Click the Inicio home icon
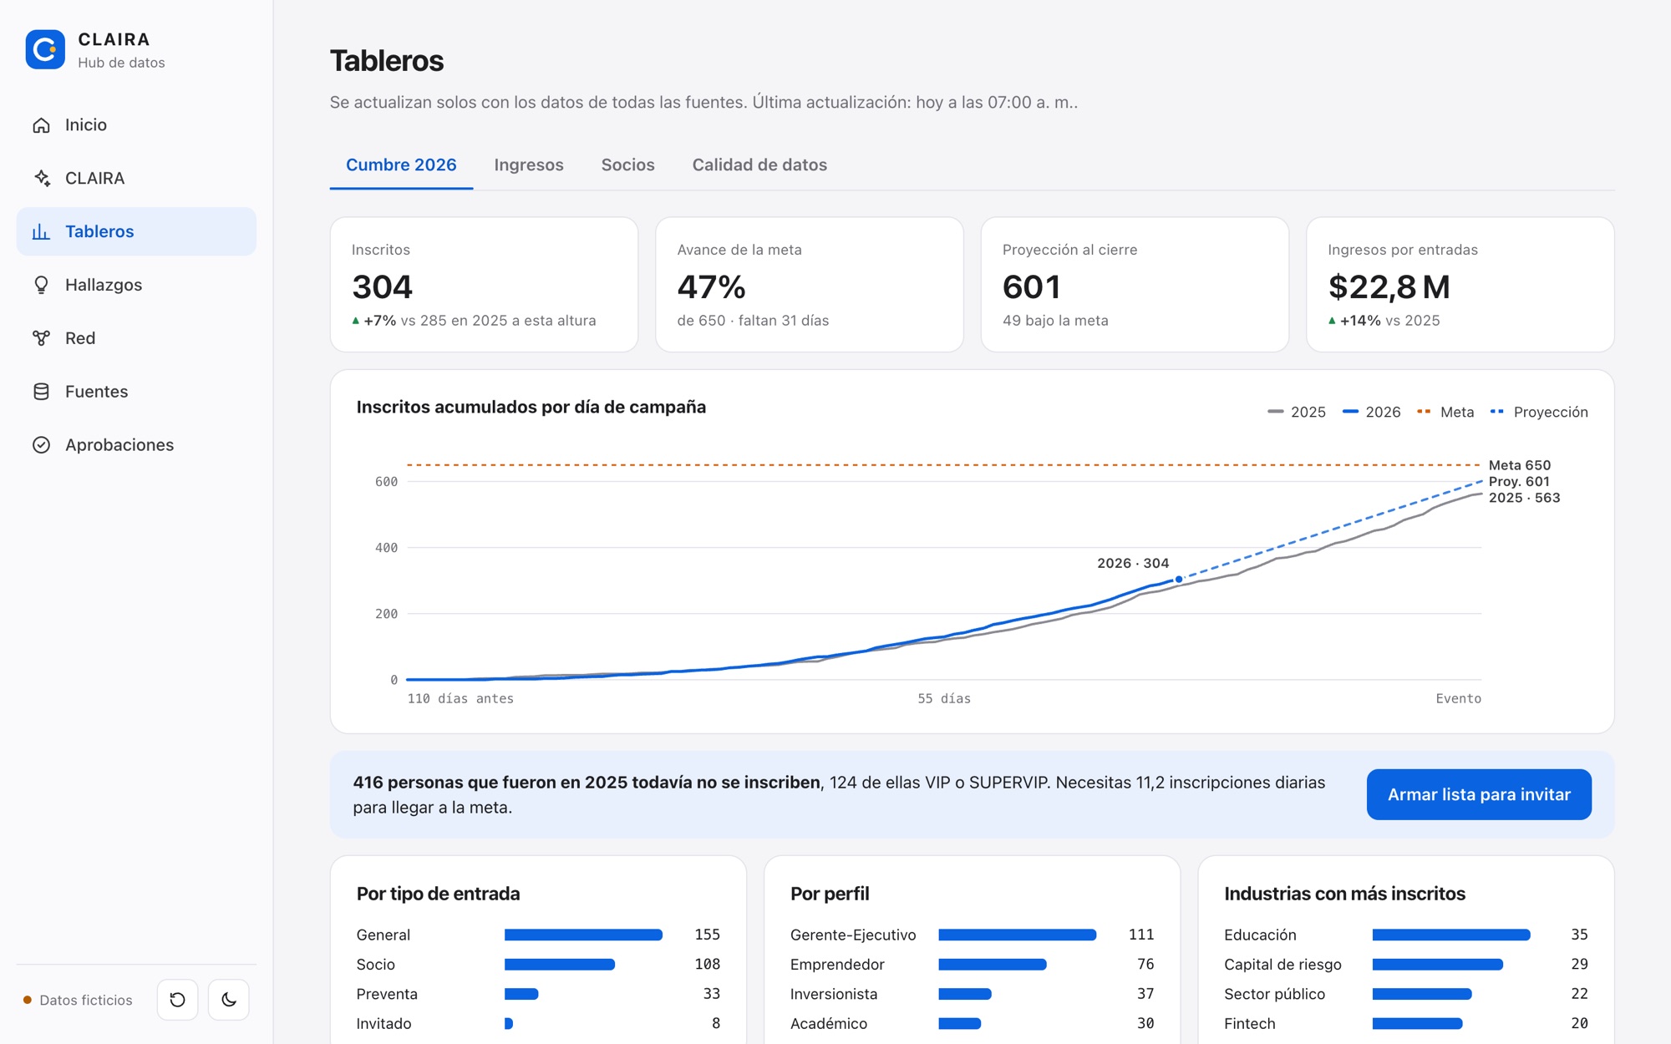The image size is (1671, 1044). (41, 125)
